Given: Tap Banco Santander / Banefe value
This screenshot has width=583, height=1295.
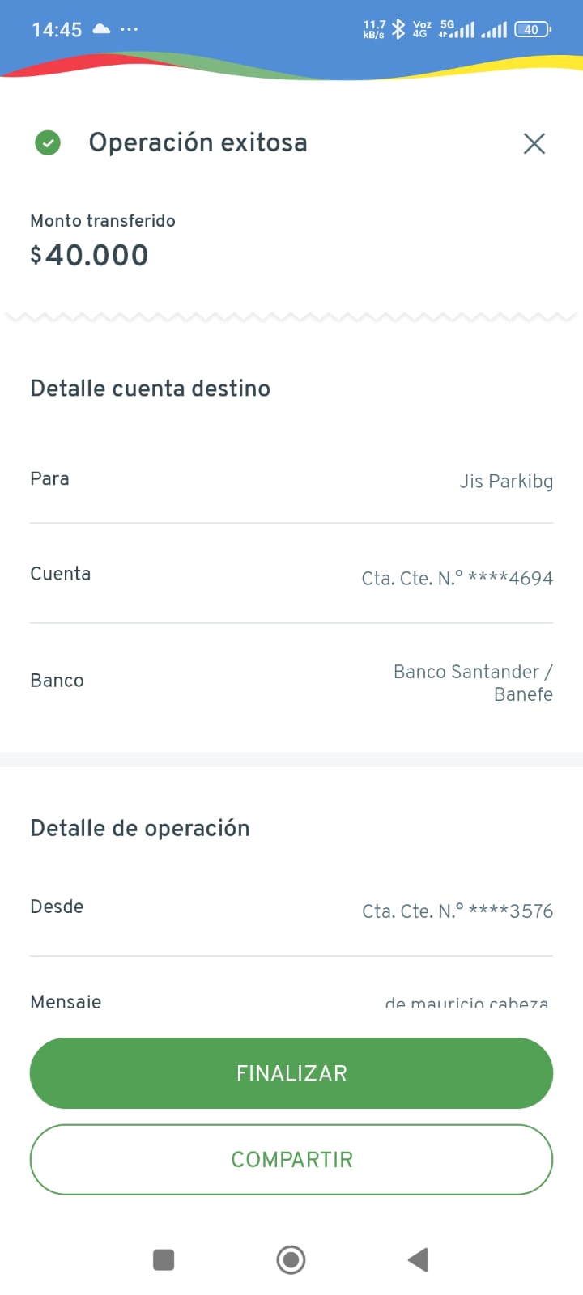Looking at the screenshot, I should coord(473,682).
